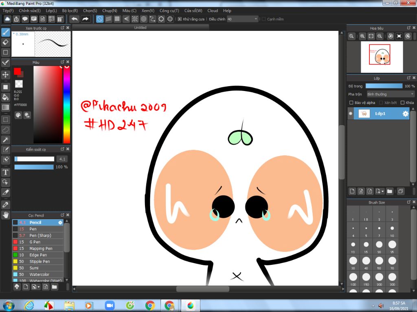The height and width of the screenshot is (312, 417).
Task: Add a layer folder in the Layers panel
Action: pos(390,191)
